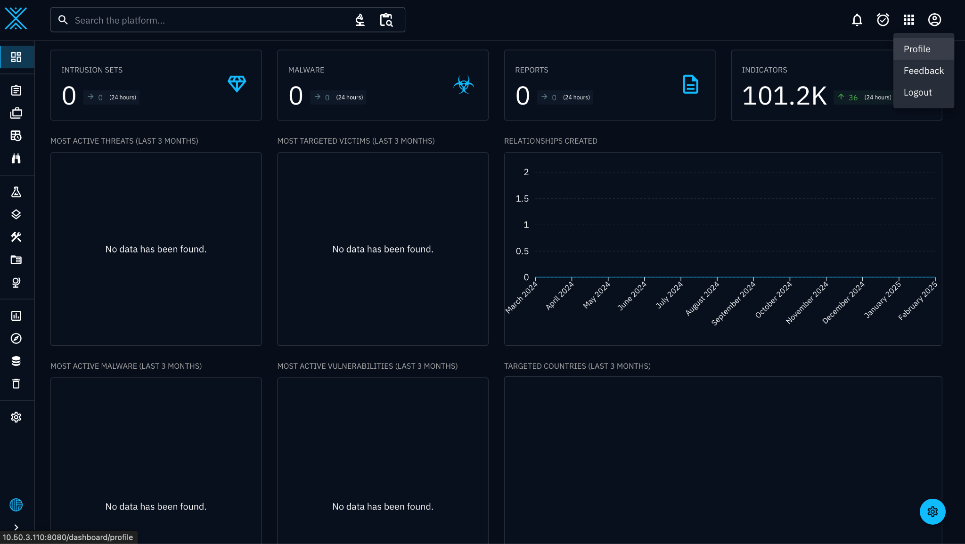Viewport: 965px width, 544px height.
Task: Open the Arsenal layers sidebar icon
Action: (x=16, y=214)
